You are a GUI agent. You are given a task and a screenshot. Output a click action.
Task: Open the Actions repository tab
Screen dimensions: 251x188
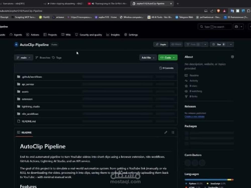33,35
